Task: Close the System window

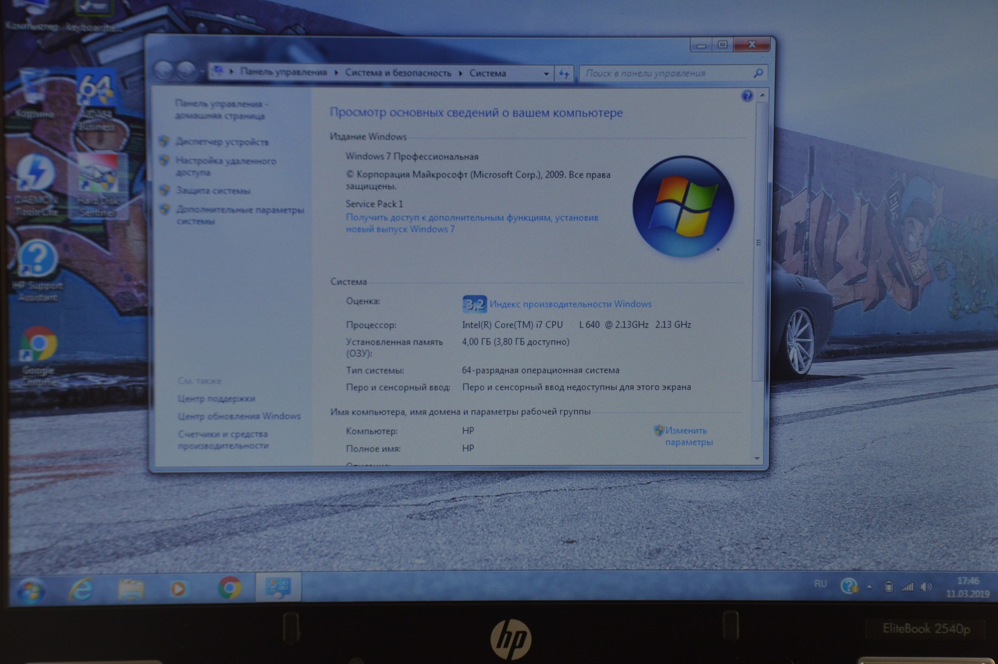Action: [752, 44]
